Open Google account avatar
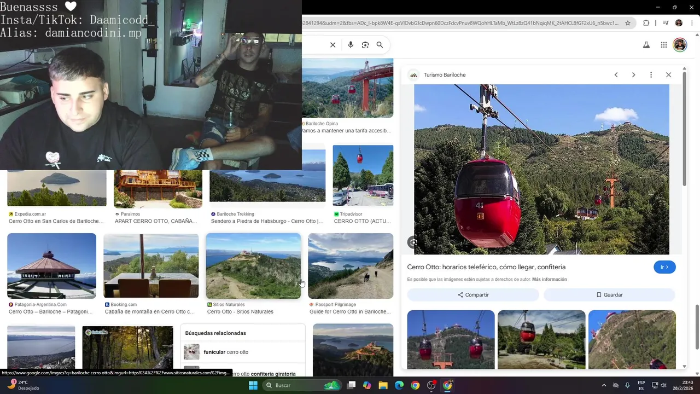700x394 pixels. click(x=680, y=45)
